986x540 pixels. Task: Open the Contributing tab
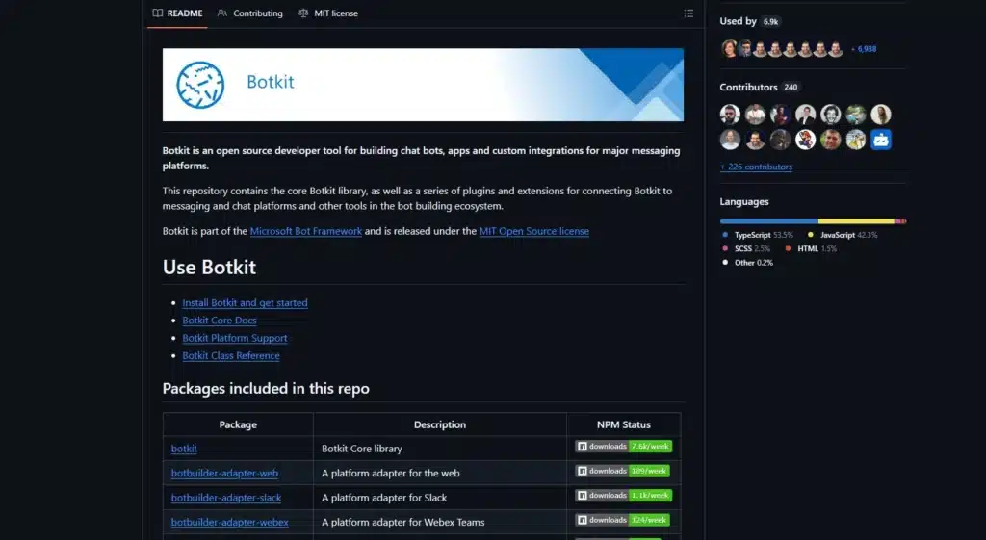pyautogui.click(x=250, y=13)
